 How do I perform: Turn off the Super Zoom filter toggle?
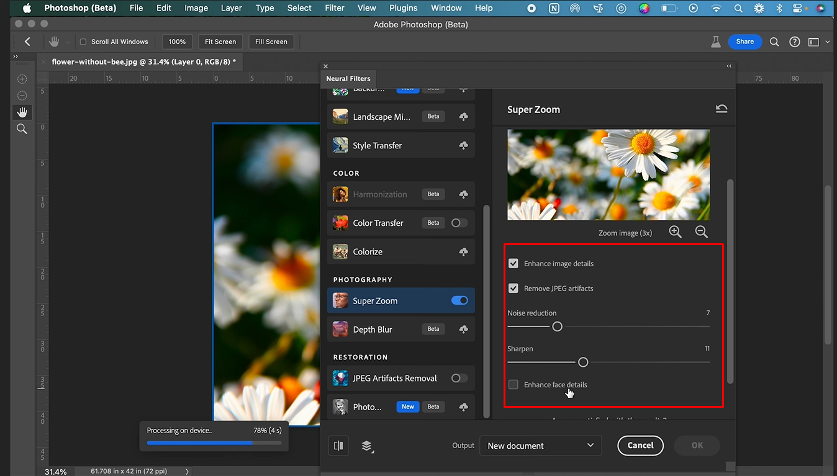[459, 301]
